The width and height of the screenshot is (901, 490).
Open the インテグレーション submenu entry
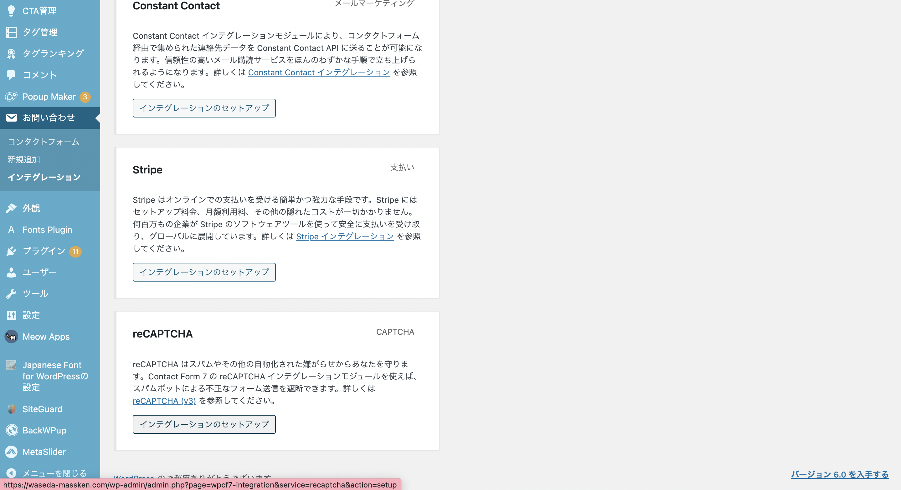pyautogui.click(x=44, y=177)
